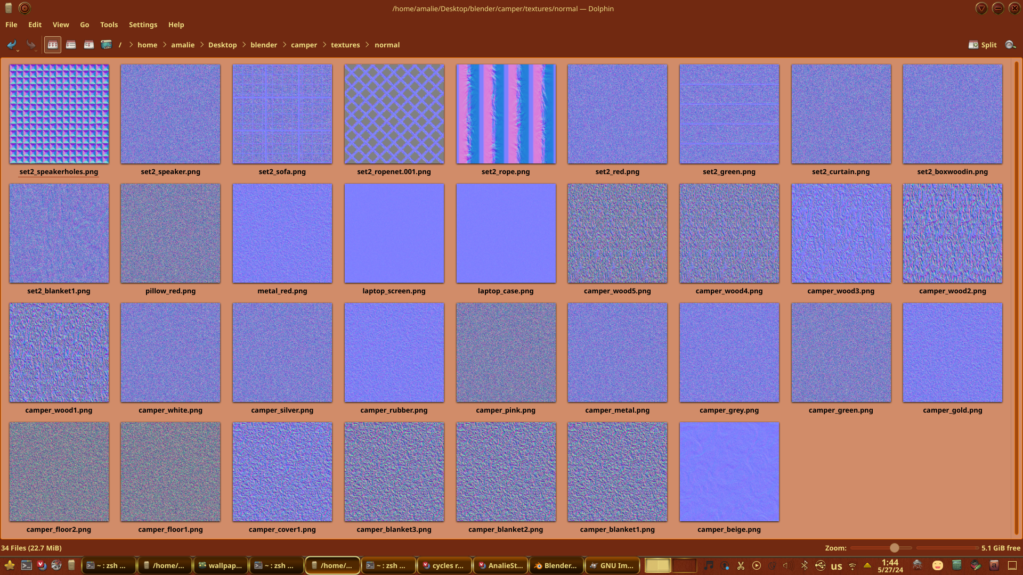Open Blender from the taskbar
The image size is (1023, 575).
(556, 565)
